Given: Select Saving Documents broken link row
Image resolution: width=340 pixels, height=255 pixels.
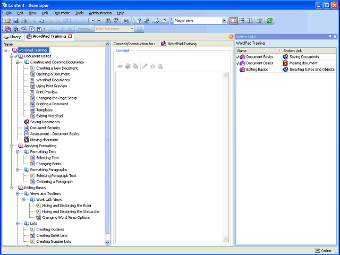Looking at the screenshot, I should pos(286,57).
